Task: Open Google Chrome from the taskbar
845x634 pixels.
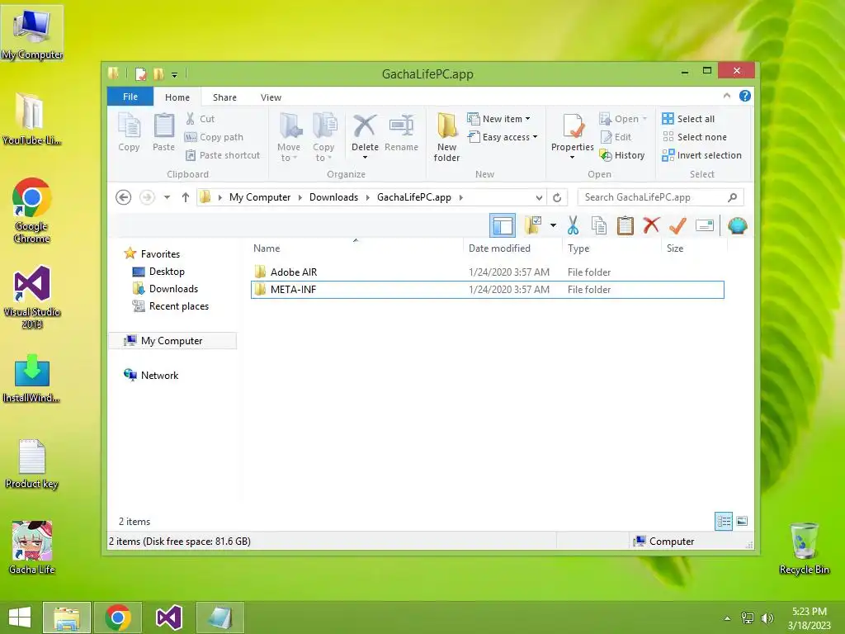Action: (x=118, y=617)
